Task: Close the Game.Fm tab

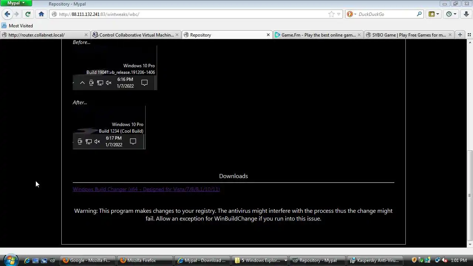Action: [x=359, y=35]
